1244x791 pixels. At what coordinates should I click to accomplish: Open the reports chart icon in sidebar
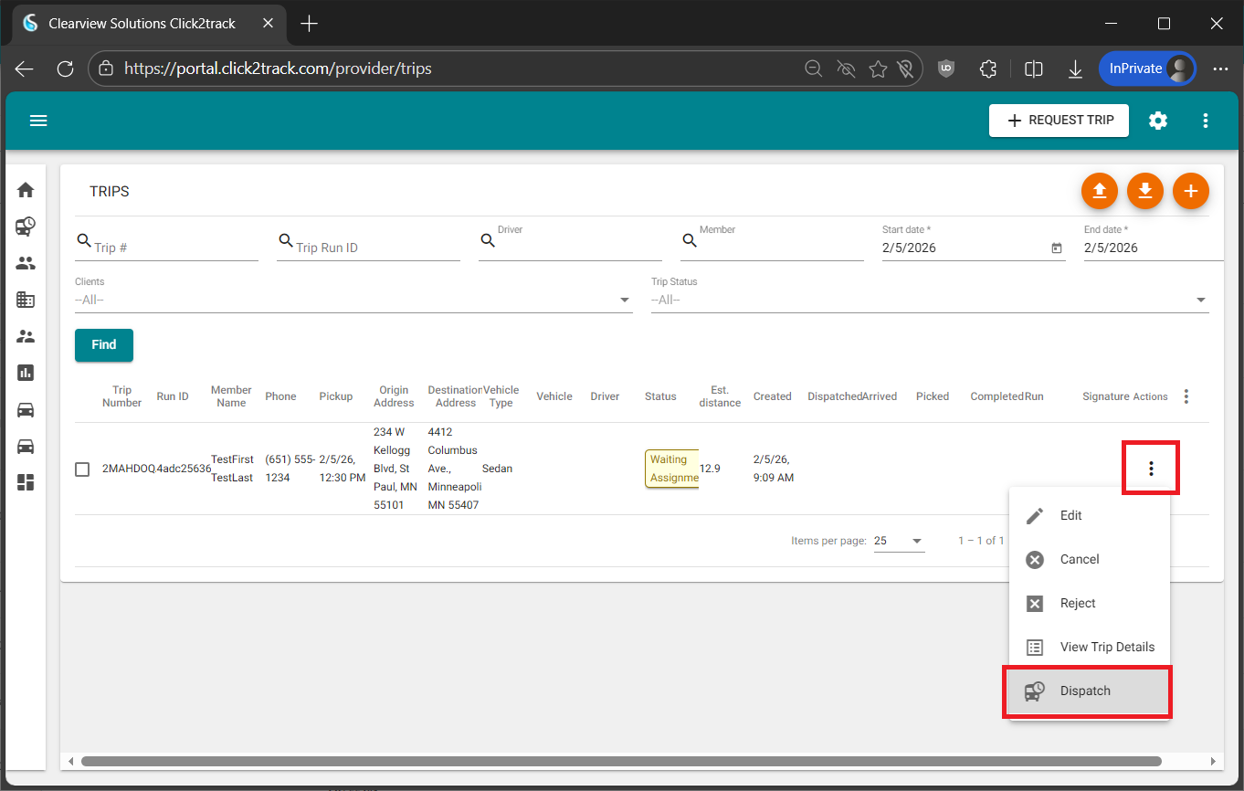[x=26, y=373]
